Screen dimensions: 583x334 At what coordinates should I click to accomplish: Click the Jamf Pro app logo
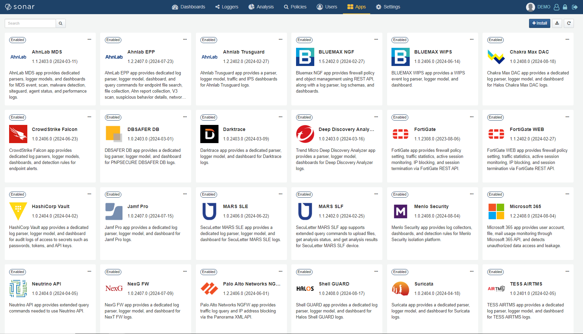tap(114, 211)
